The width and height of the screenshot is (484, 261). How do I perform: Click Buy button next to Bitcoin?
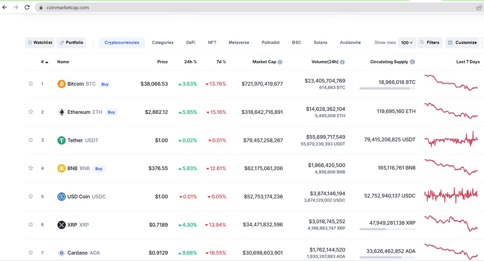point(105,84)
